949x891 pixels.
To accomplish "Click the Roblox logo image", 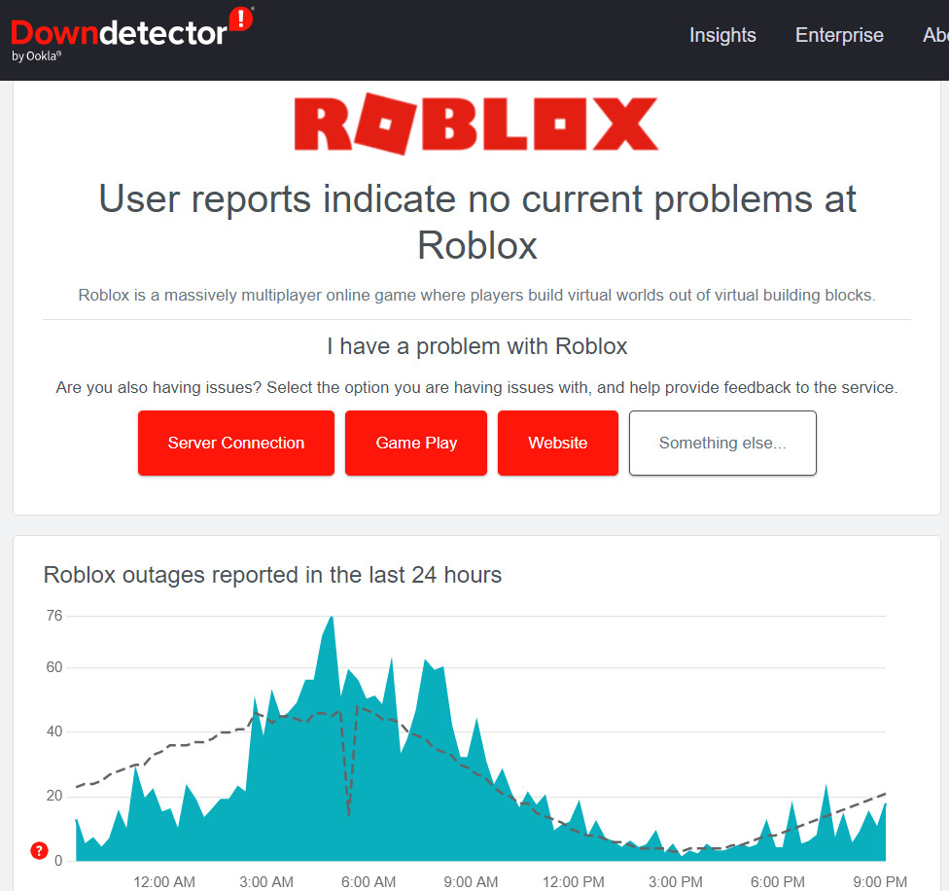I will 475,125.
